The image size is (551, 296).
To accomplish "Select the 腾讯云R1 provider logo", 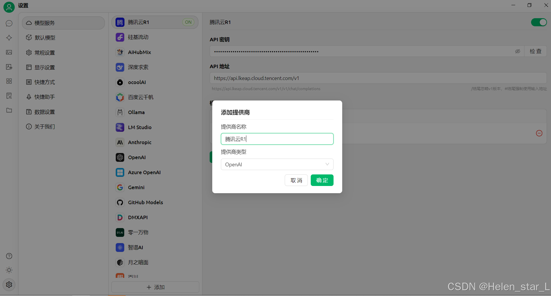I will pos(120,22).
